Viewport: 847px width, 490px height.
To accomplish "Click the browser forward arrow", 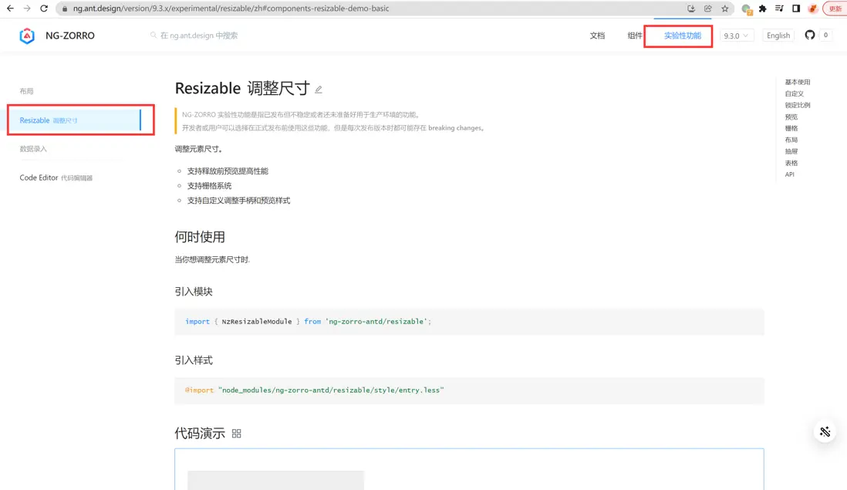I will pyautogui.click(x=27, y=8).
